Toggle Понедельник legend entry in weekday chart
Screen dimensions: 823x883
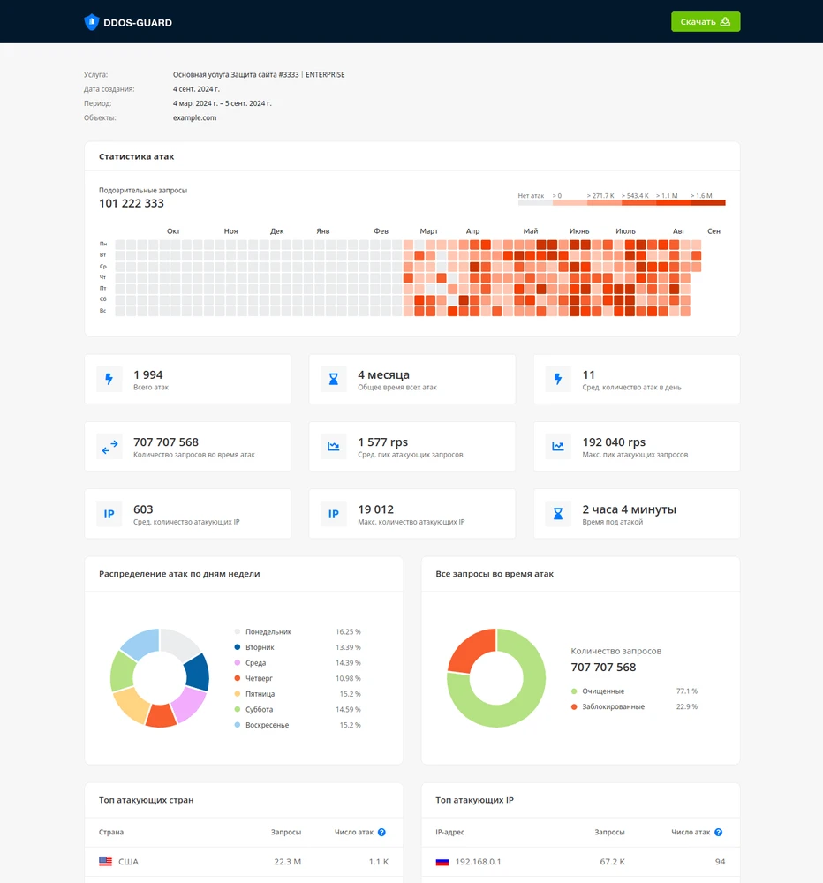268,632
